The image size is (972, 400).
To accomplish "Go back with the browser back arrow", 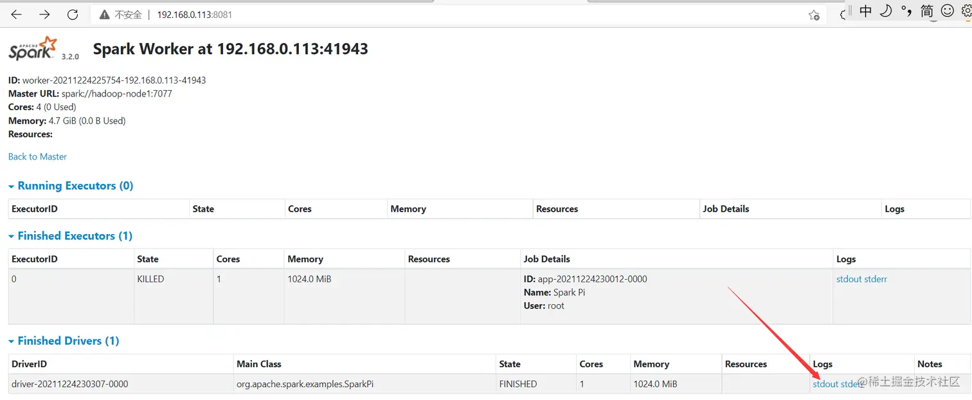I will pos(17,14).
